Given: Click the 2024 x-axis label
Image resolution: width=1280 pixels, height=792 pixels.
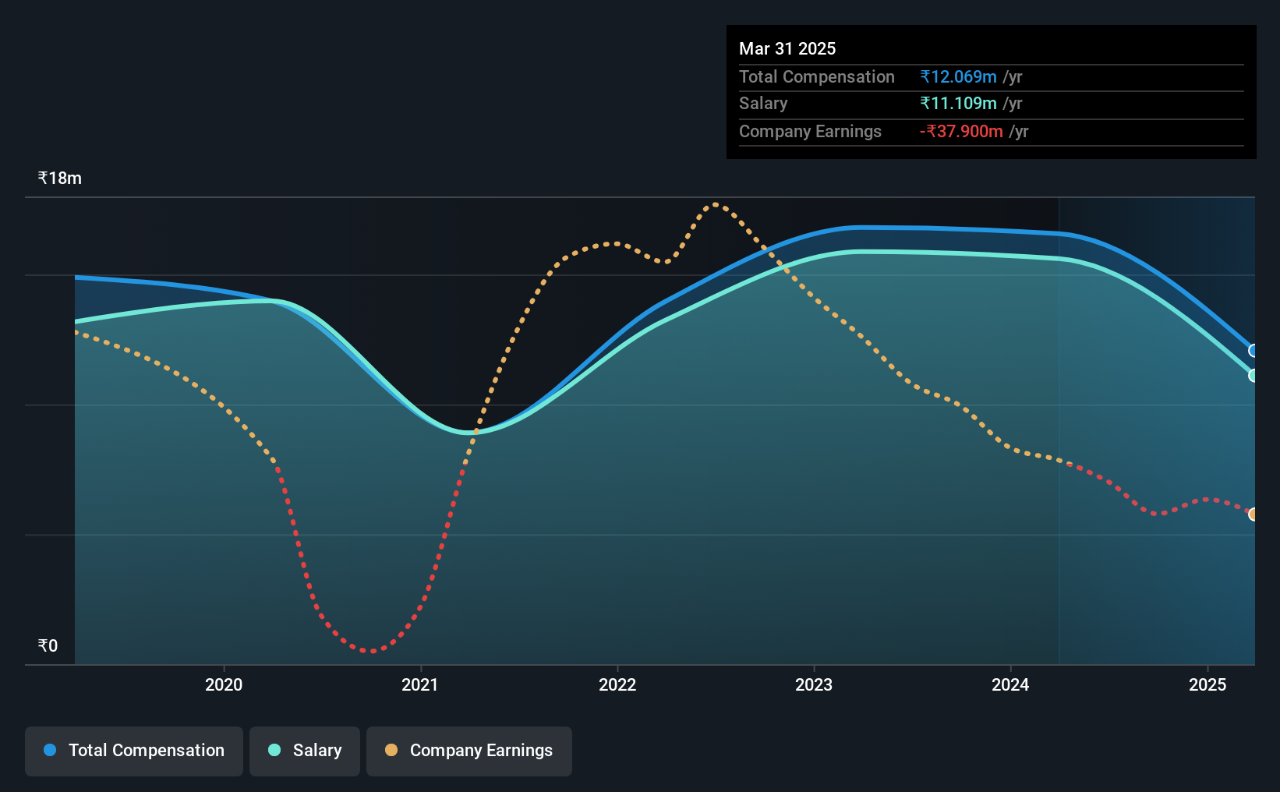Looking at the screenshot, I should [x=1010, y=684].
